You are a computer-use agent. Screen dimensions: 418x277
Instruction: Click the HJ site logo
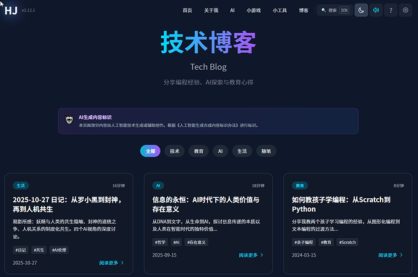pyautogui.click(x=11, y=10)
